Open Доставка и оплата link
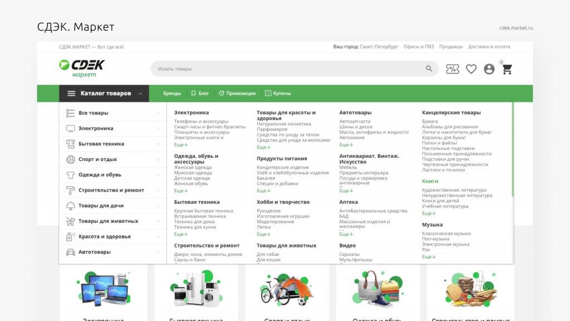 489,47
